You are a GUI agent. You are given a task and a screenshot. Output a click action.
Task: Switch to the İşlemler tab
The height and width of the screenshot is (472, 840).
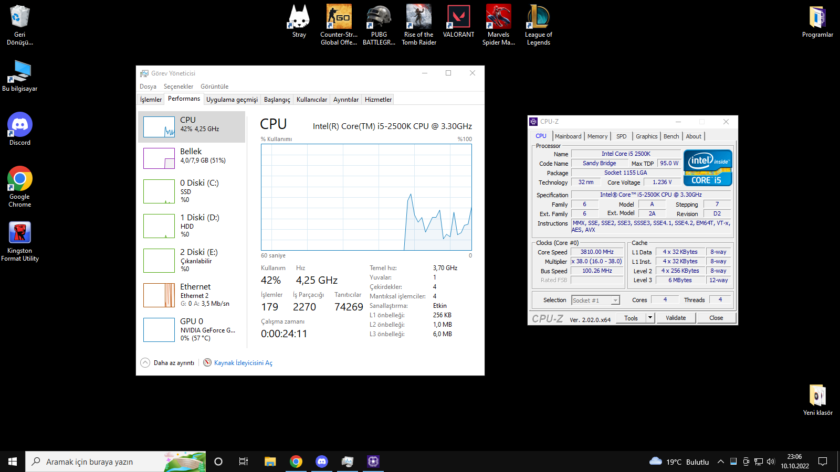point(151,100)
